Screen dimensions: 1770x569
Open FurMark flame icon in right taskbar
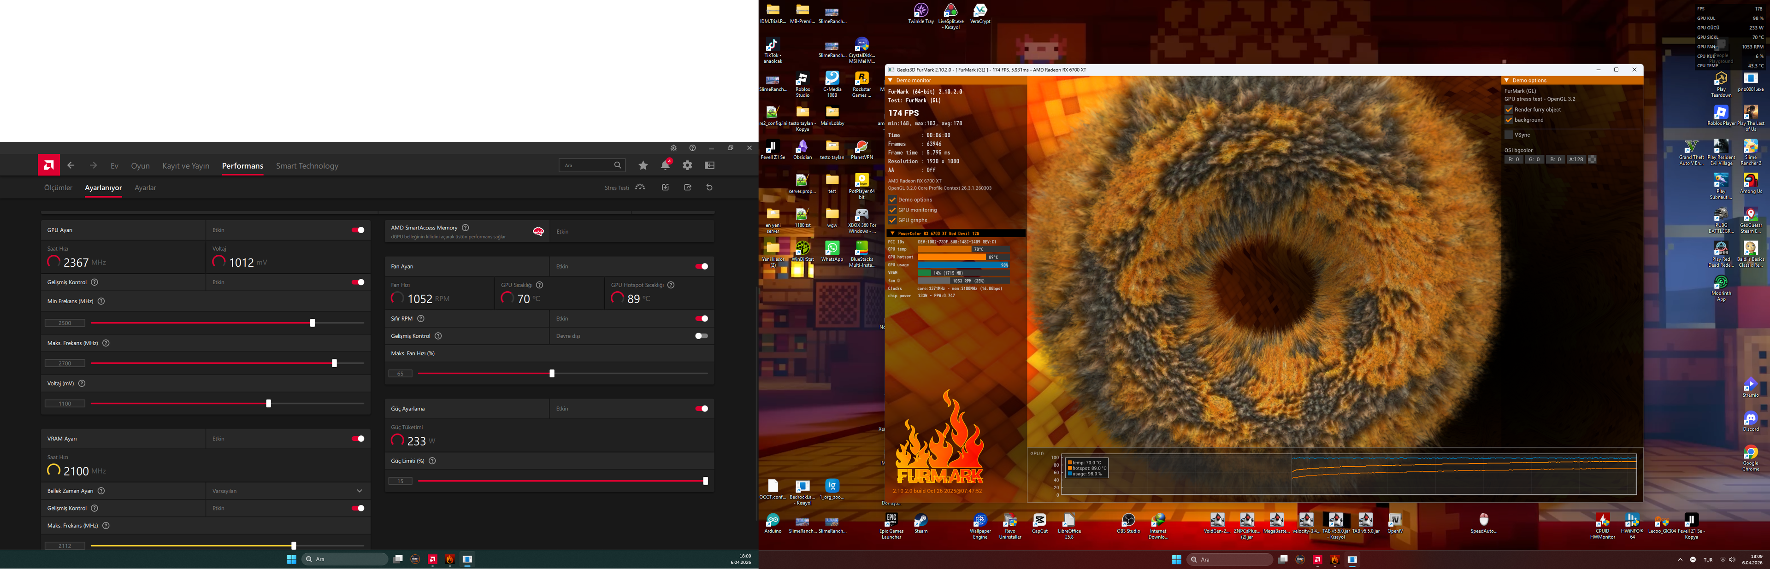pyautogui.click(x=1335, y=559)
